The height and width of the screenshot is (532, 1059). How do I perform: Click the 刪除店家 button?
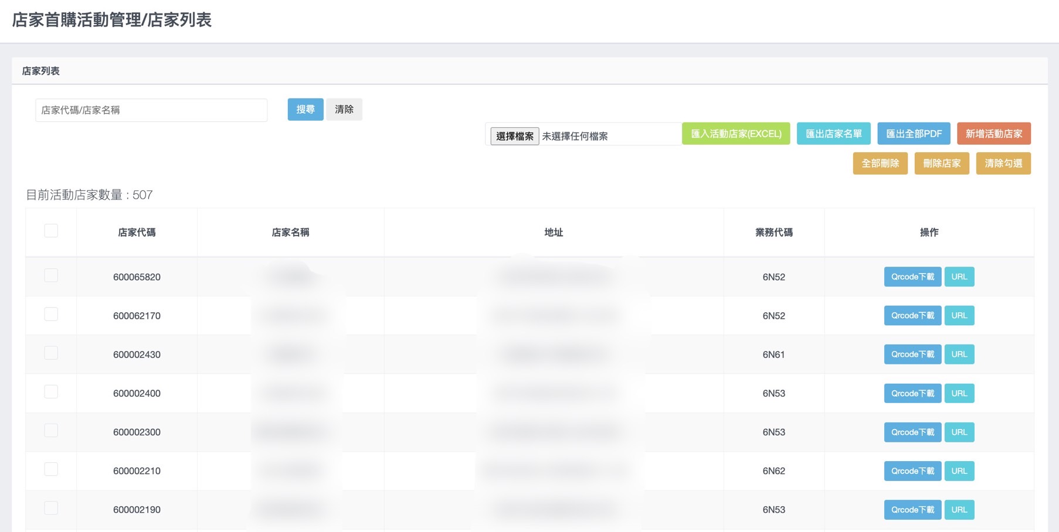941,163
